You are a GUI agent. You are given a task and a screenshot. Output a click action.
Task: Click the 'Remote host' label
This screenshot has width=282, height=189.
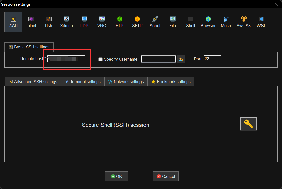pos(31,59)
